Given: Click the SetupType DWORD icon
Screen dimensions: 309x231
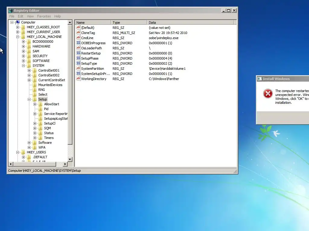Looking at the screenshot, I should coord(78,63).
